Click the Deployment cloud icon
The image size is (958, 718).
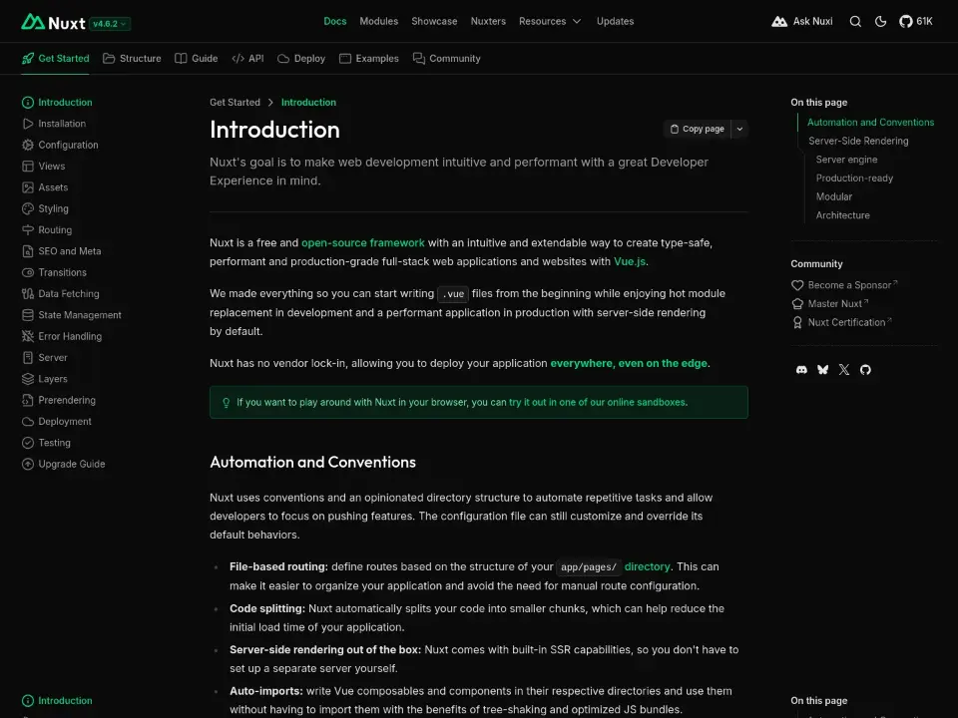coord(28,422)
